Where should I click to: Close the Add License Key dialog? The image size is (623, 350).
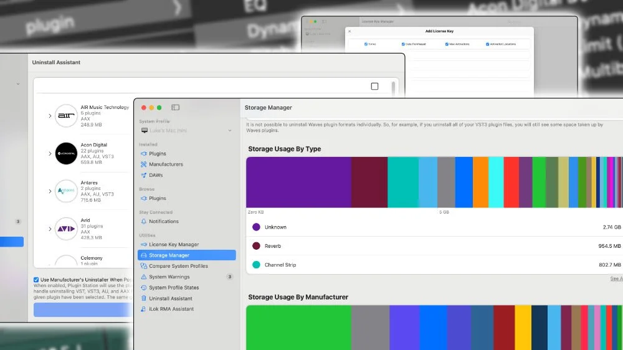350,31
